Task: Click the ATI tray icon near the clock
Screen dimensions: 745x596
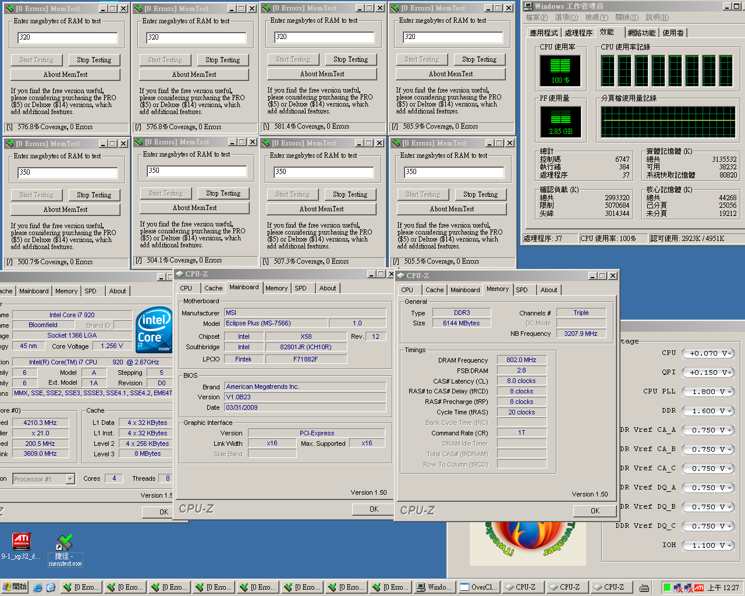Action: [x=699, y=587]
